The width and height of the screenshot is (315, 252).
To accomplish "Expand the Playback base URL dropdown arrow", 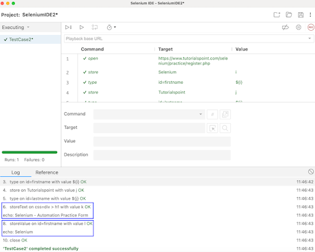I will tap(309, 38).
